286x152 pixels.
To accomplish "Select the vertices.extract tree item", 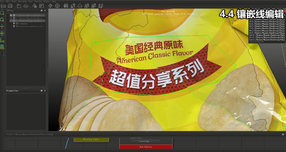I will pyautogui.click(x=32, y=26).
